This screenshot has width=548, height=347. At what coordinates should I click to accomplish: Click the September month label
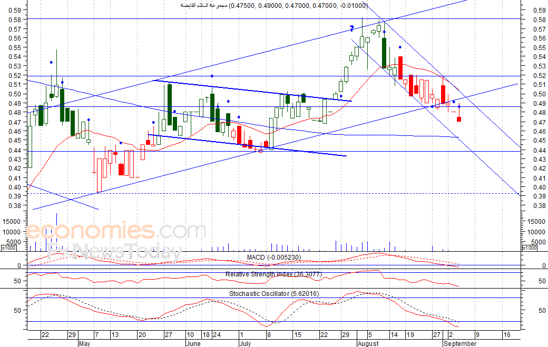460,343
